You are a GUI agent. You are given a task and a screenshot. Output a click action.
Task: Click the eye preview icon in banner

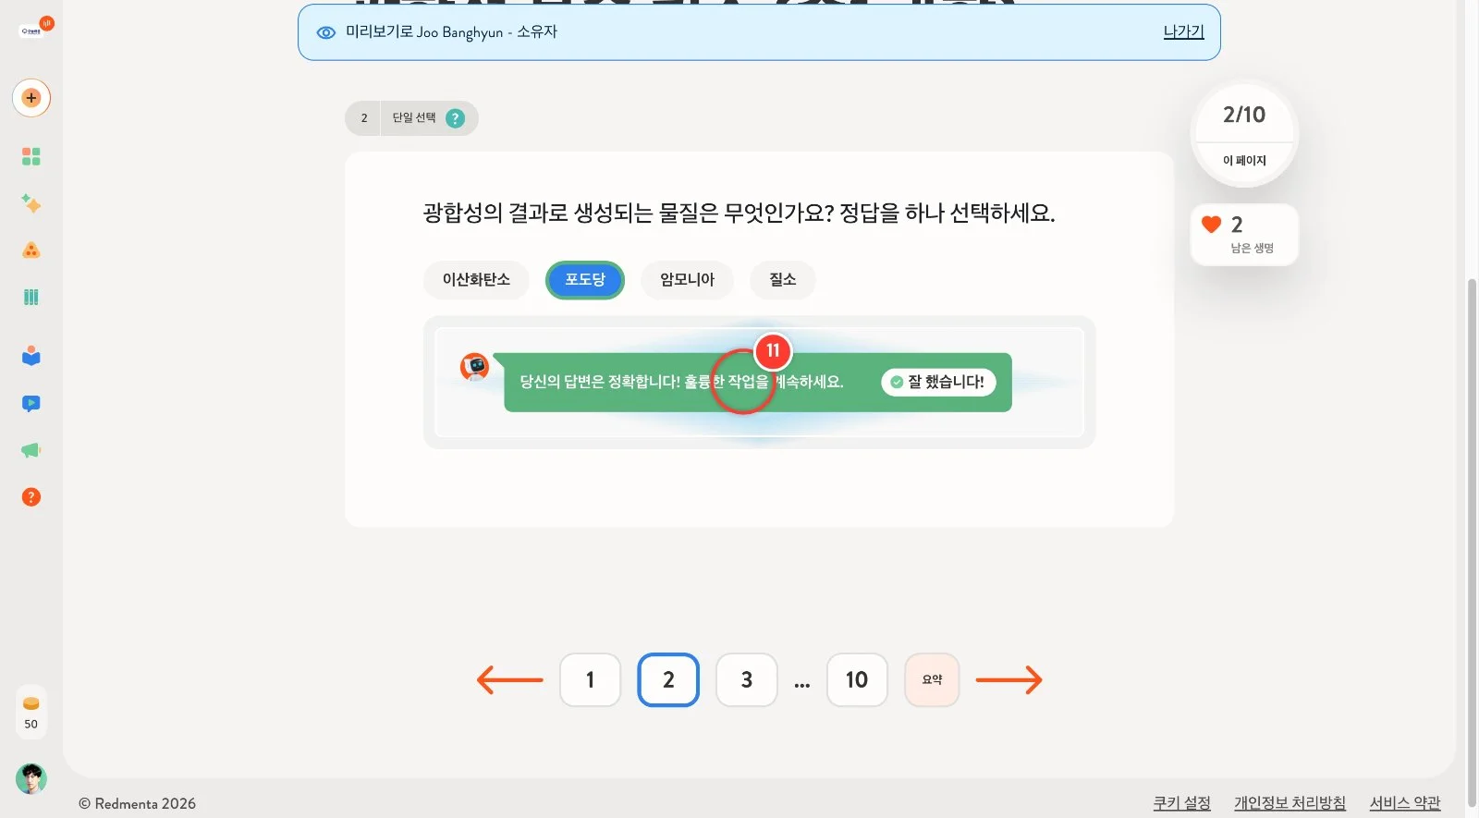coord(326,32)
